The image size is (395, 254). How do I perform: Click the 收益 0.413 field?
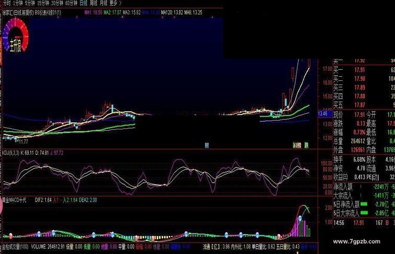(x=349, y=177)
